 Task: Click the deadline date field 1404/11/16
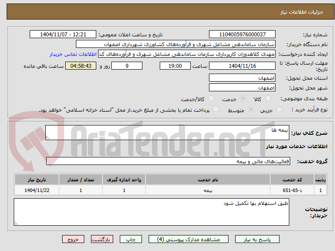click(242, 66)
